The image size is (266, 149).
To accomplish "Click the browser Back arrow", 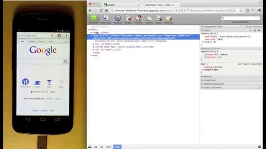I will 90,10.
